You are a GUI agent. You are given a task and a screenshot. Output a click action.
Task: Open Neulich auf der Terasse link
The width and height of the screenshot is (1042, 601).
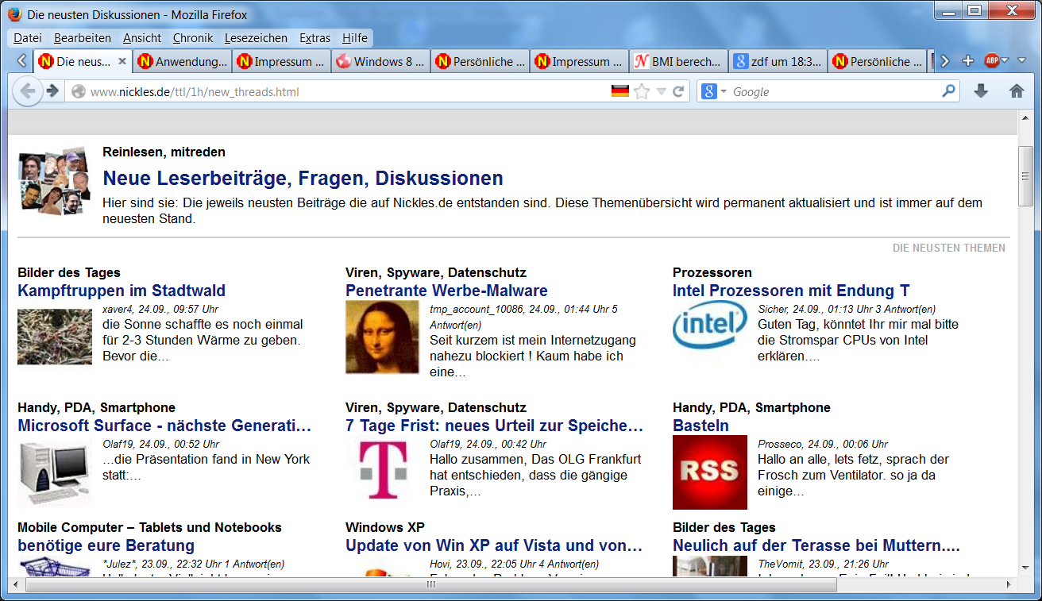(x=816, y=545)
